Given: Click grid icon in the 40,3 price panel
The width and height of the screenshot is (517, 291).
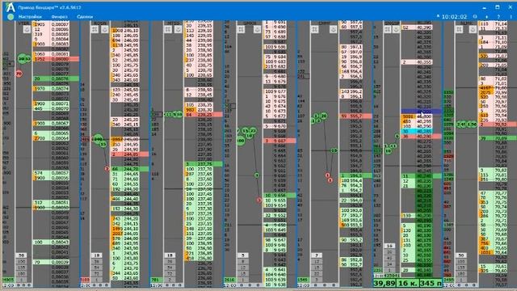Looking at the screenshot, I should 388,30.
